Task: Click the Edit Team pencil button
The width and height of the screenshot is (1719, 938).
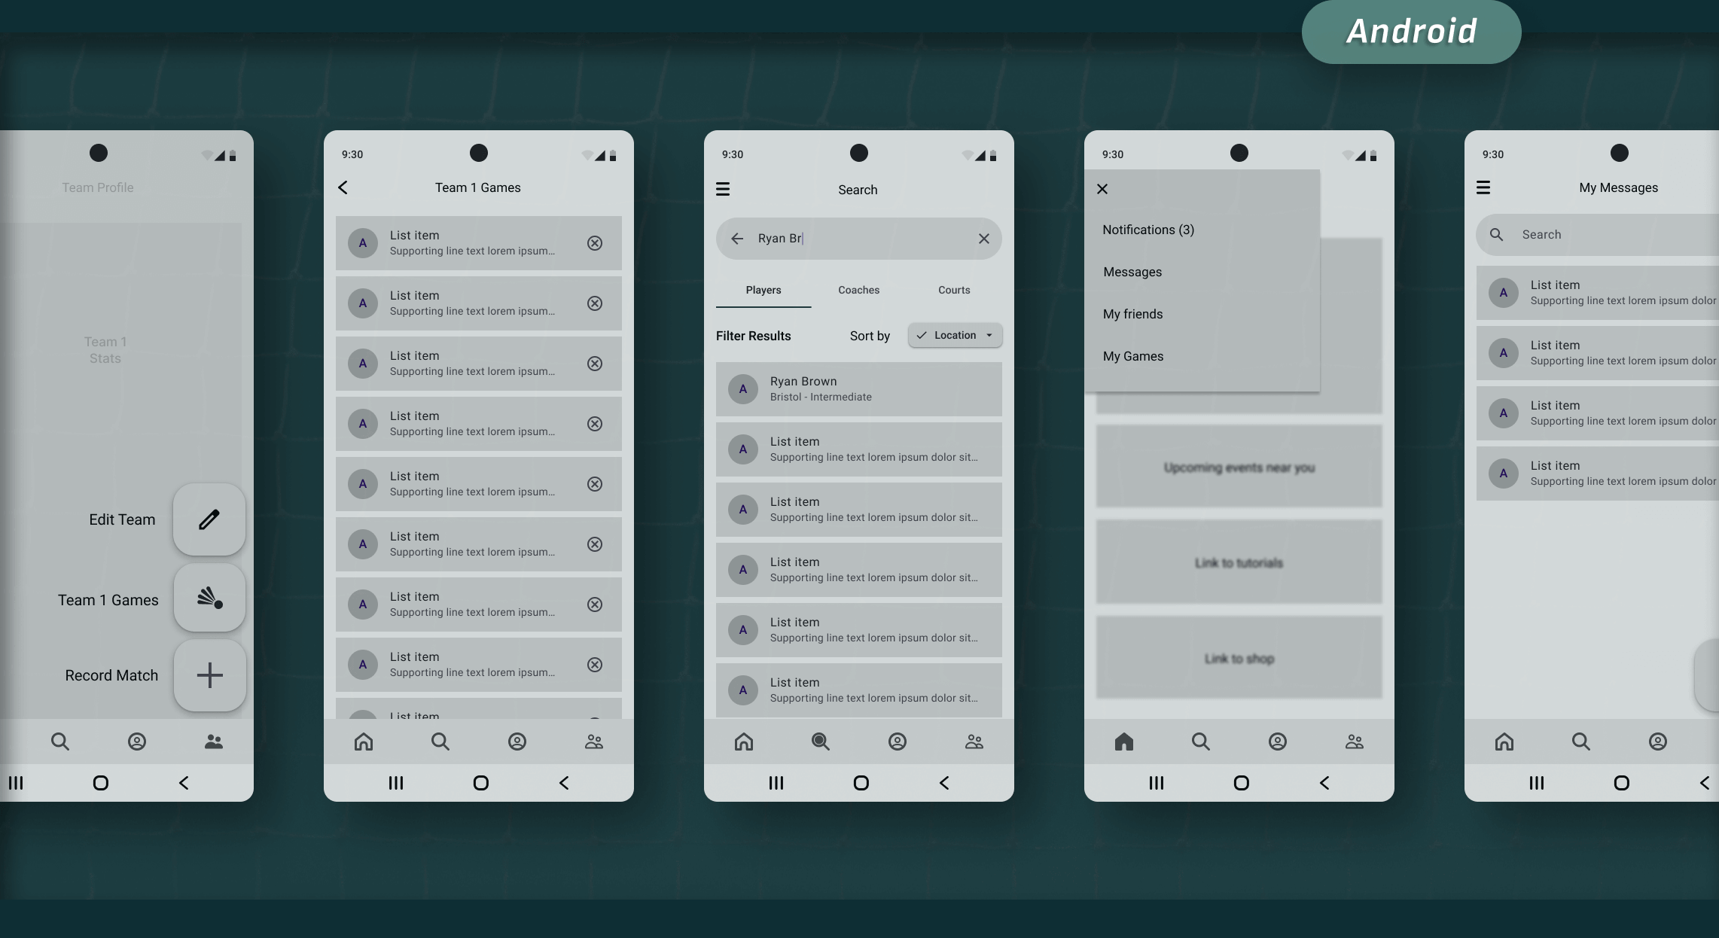Action: coord(209,519)
